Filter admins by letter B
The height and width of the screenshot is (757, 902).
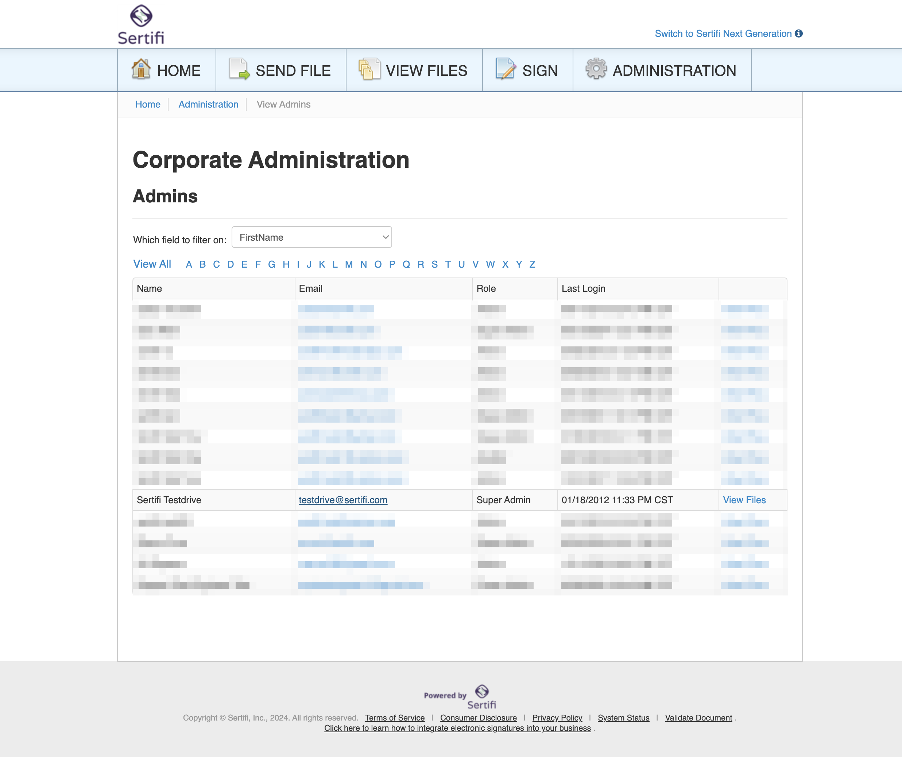203,264
